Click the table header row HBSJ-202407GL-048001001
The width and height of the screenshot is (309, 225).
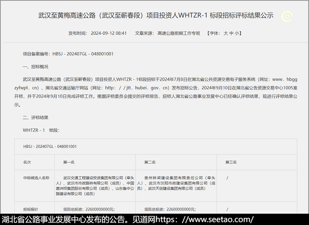pos(50,147)
